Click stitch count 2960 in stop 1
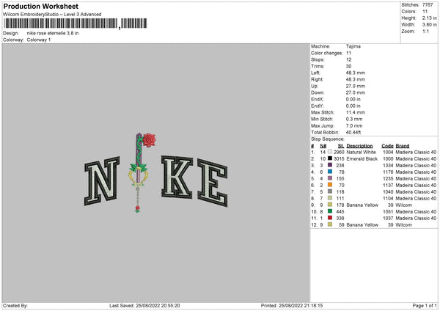The width and height of the screenshot is (440, 311). pos(339,152)
